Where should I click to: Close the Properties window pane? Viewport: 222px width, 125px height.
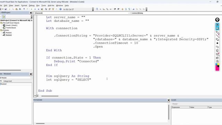click(31, 74)
